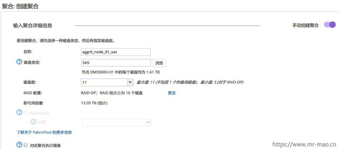Click the 磁盘类型 SAS input field
The height and width of the screenshot is (150, 339).
click(116, 63)
